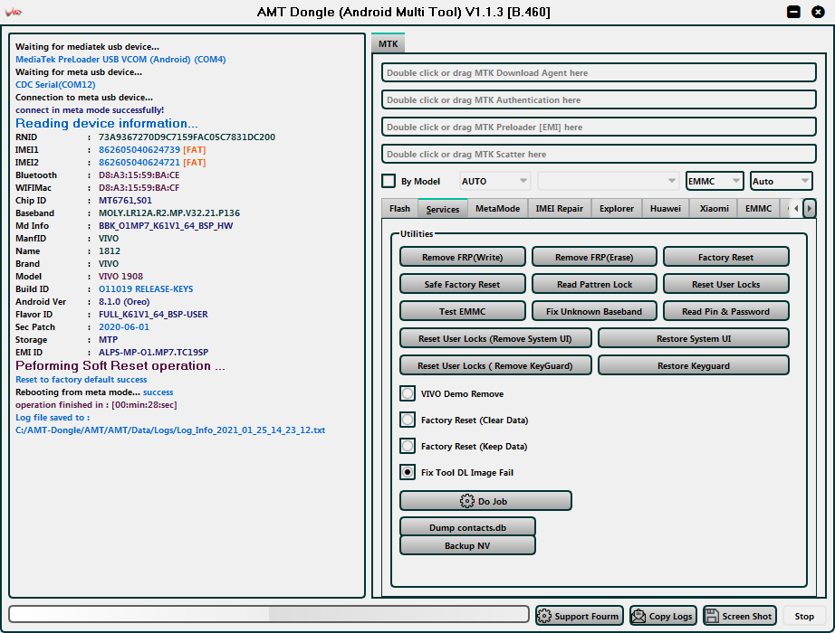Open the empty model selection dropdown
Viewport: 835px width, 633px height.
(x=608, y=181)
